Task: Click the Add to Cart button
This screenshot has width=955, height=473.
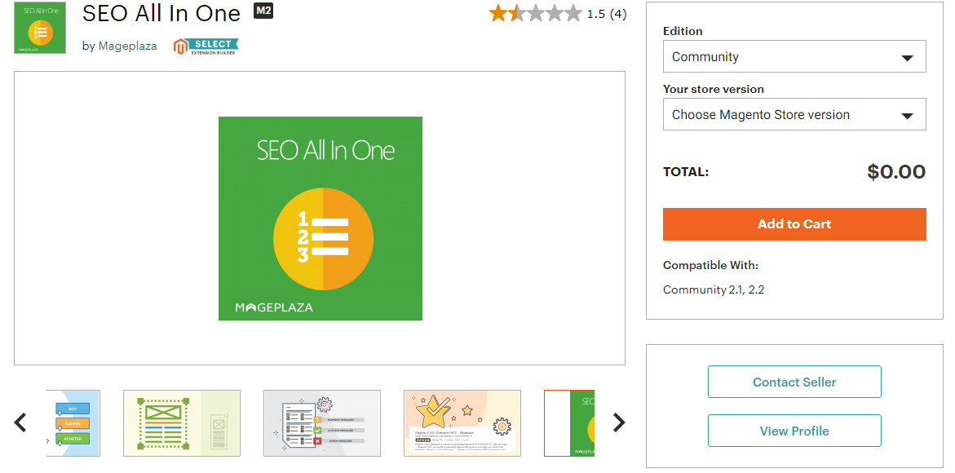Action: click(794, 224)
